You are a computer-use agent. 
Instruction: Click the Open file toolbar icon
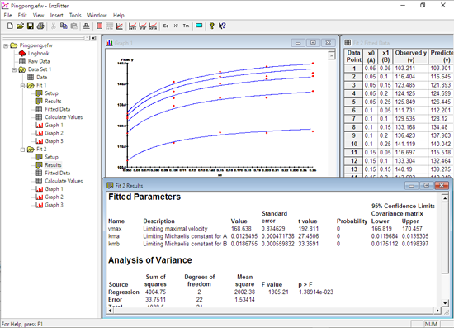[20, 26]
